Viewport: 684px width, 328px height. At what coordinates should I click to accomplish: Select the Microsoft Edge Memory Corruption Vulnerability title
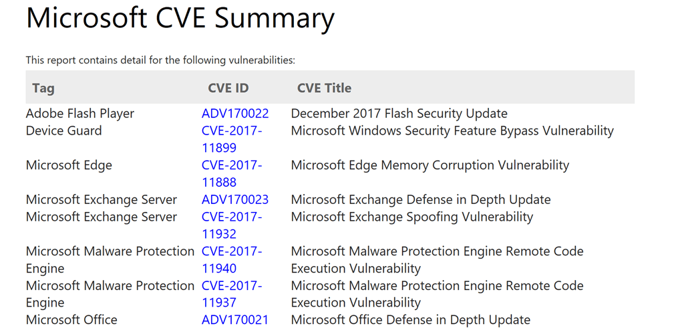[x=430, y=165]
